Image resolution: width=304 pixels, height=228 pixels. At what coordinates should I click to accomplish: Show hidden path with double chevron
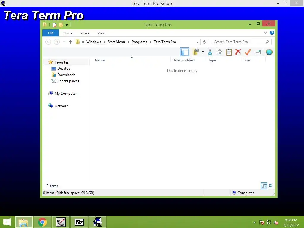pyautogui.click(x=83, y=42)
